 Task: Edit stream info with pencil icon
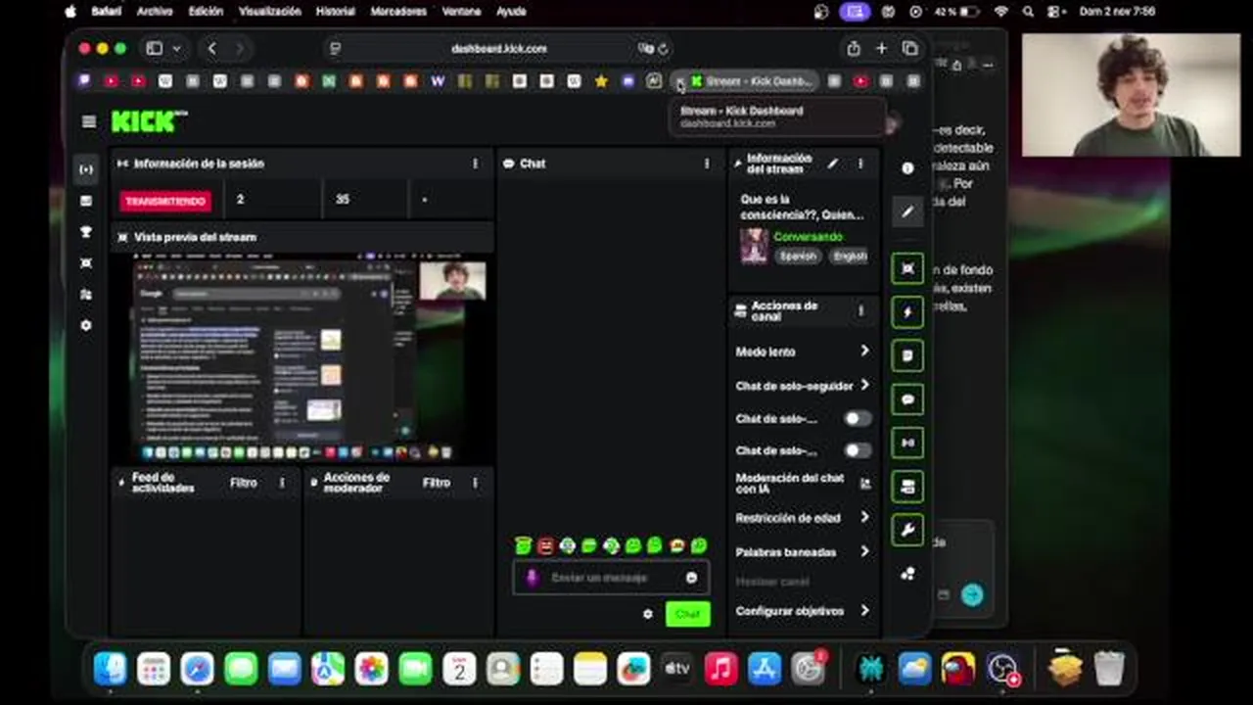[x=832, y=164]
